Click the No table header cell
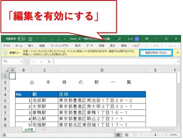This screenshot has width=183, height=139. point(23,94)
